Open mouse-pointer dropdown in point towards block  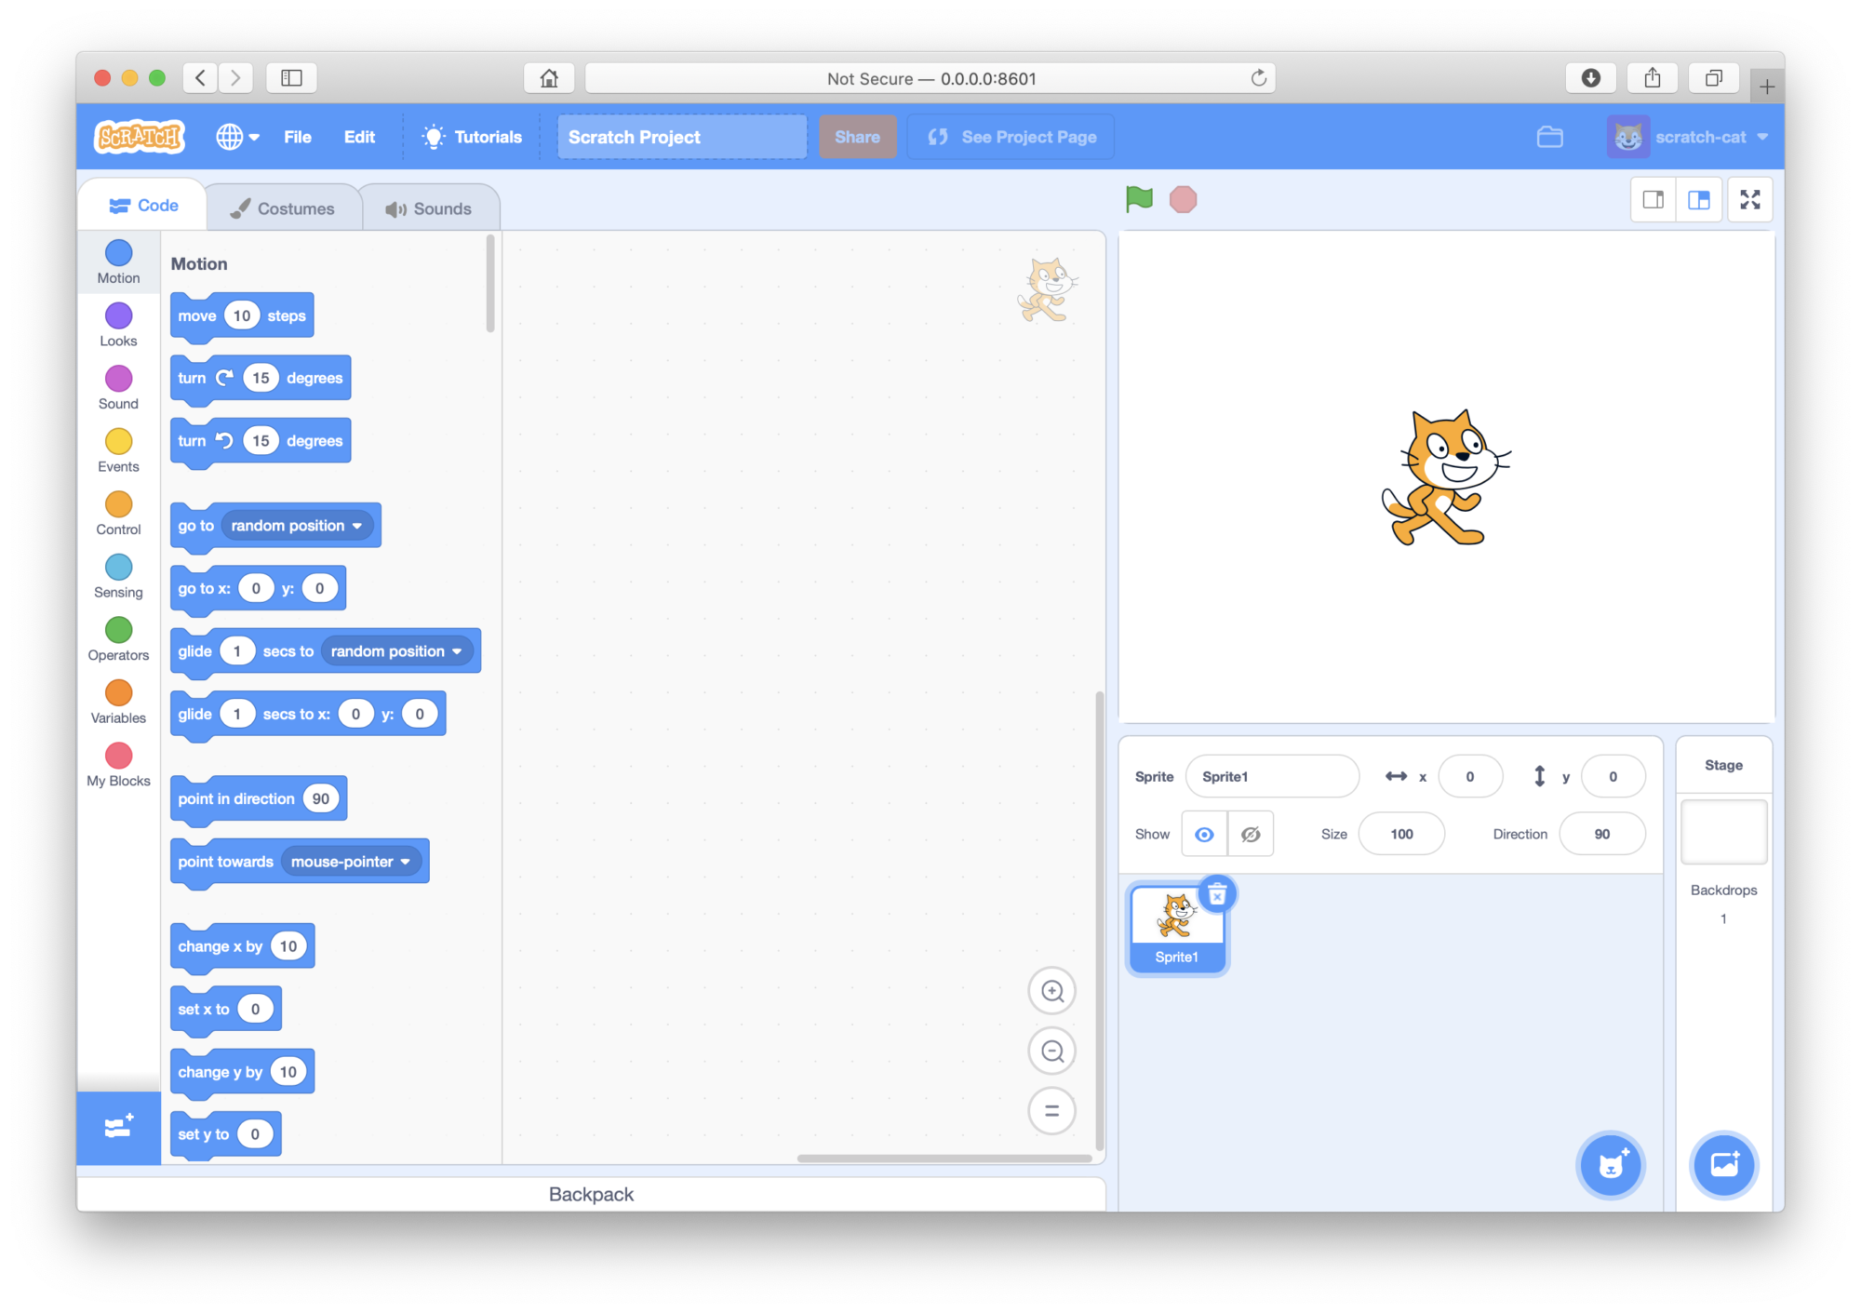click(406, 862)
